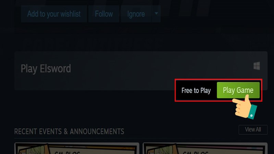
Task: Click the pointing hand cursor graphic
Action: tap(245, 107)
